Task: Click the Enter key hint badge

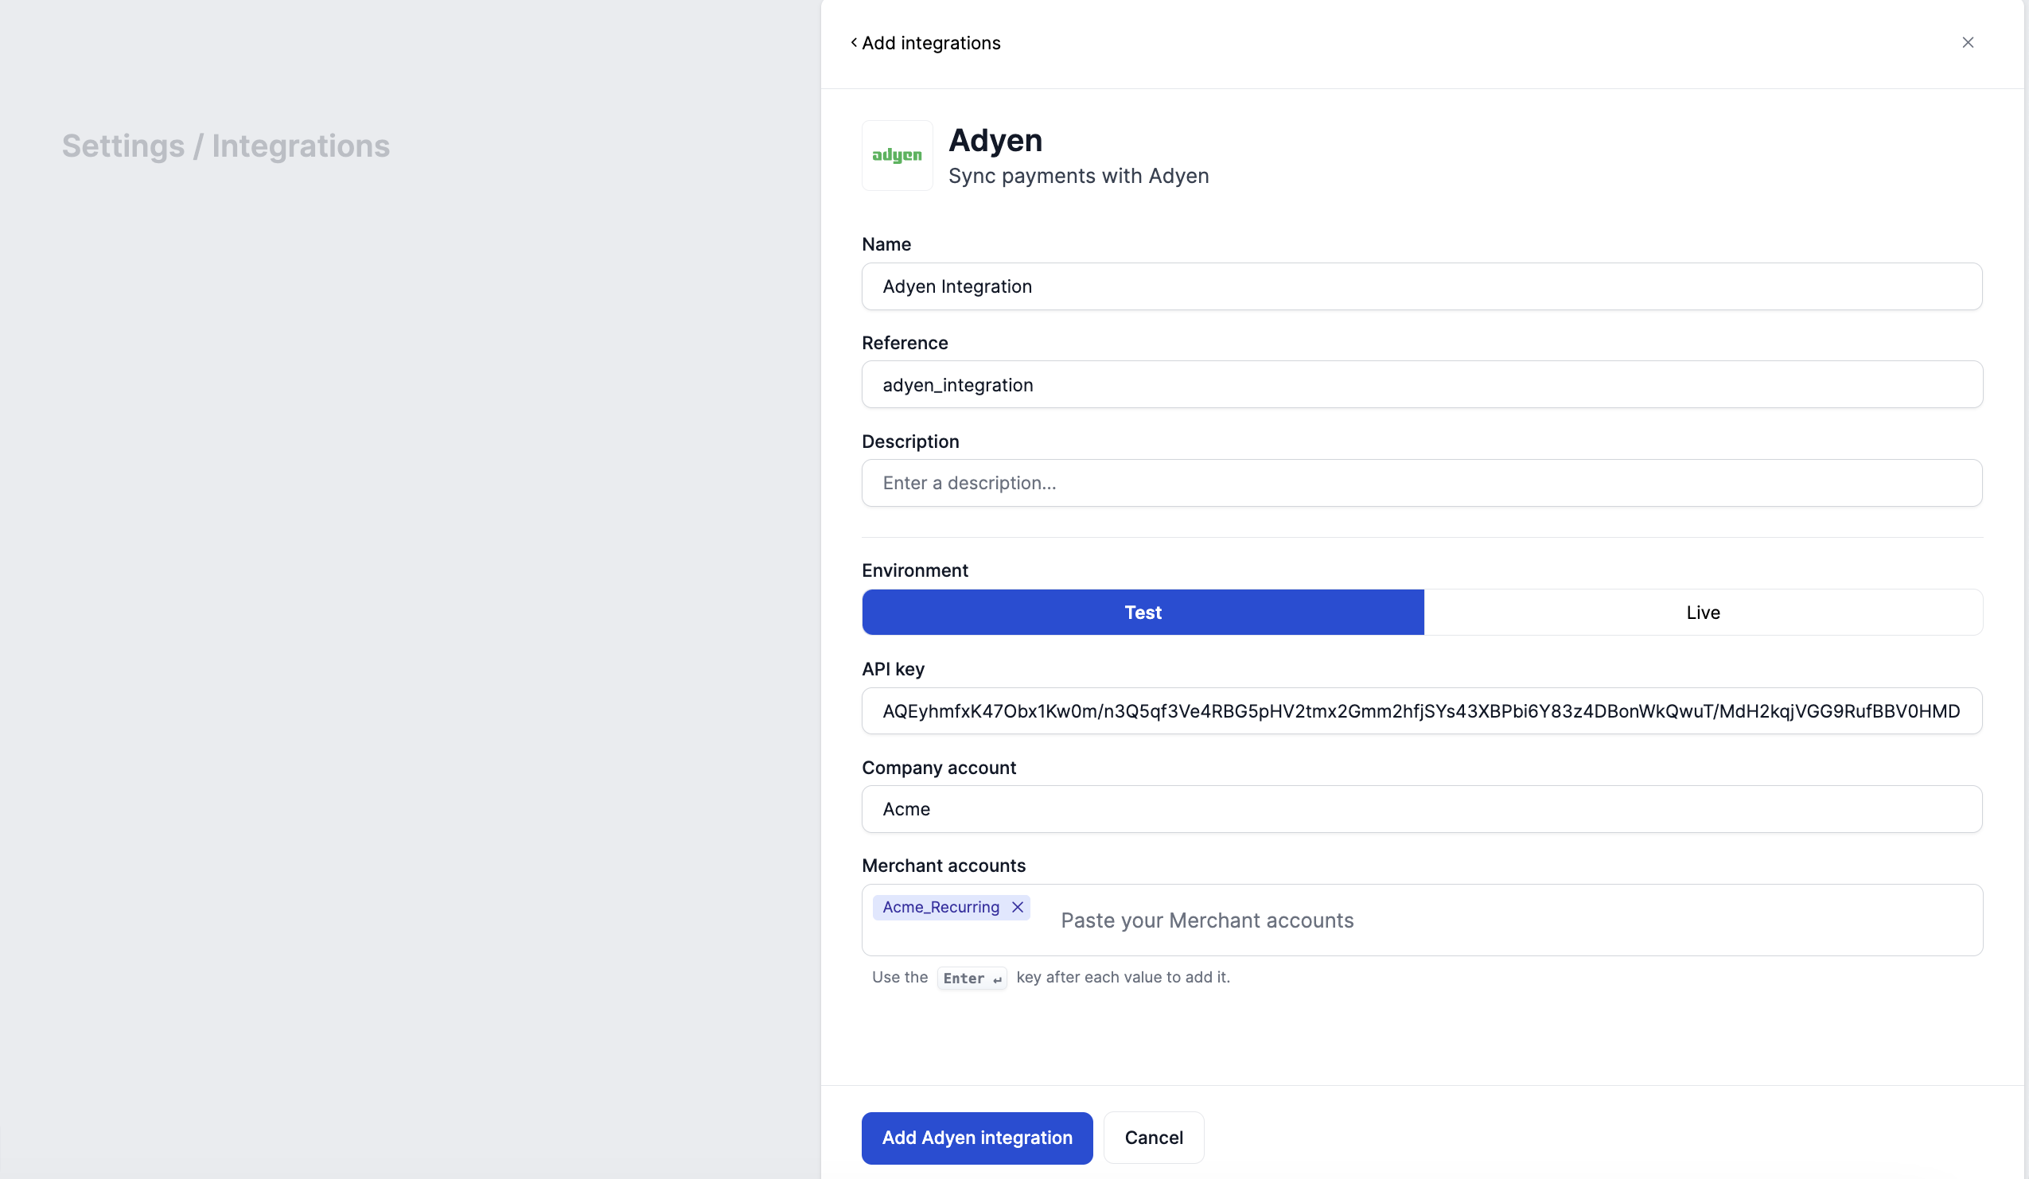Action: [971, 978]
